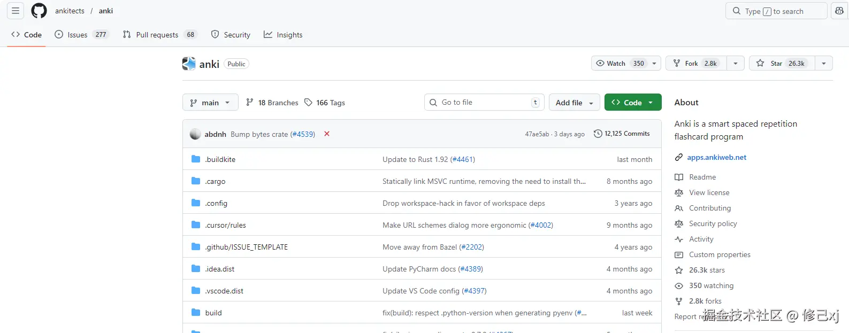Image resolution: width=849 pixels, height=333 pixels.
Task: Click the abdnh author avatar
Action: pyautogui.click(x=195, y=134)
